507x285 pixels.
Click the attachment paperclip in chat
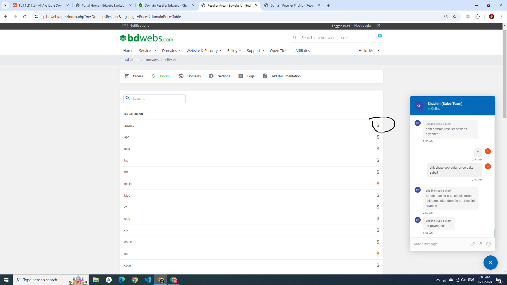pos(473,244)
